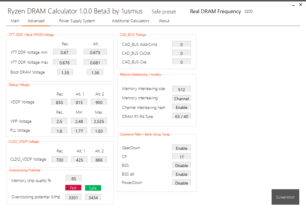Click the DRAM R1-R4 Tune value
306x212 pixels.
182,116
